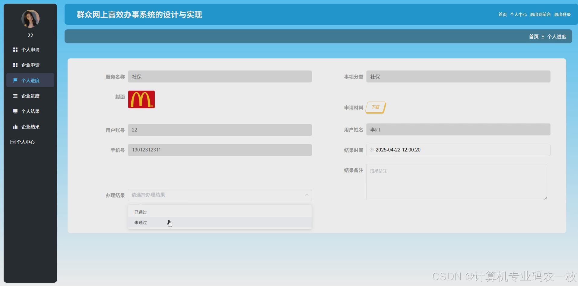Screen dimensions: 578x286
Task: Click the 用户姓名 input field
Action: (x=458, y=129)
